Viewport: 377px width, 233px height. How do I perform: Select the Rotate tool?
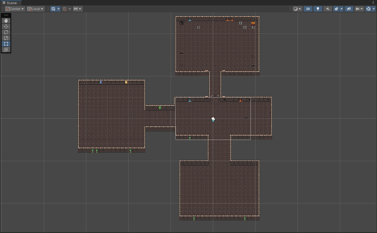(x=6, y=32)
